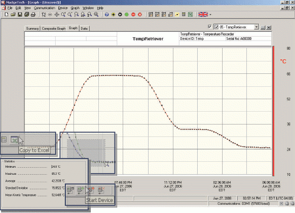Open the Device menu

click(63, 8)
